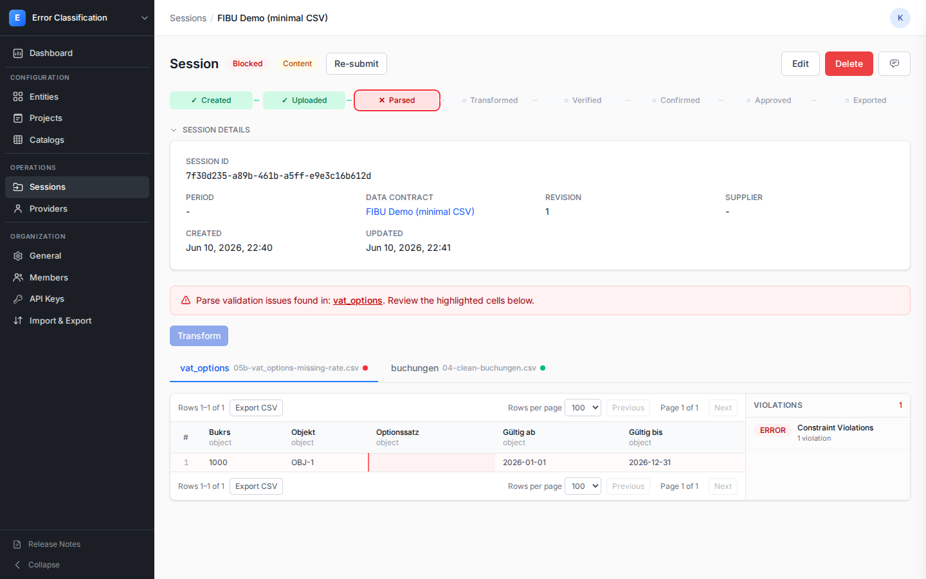Click the Entities grid icon
This screenshot has width=926, height=579.
[x=18, y=96]
